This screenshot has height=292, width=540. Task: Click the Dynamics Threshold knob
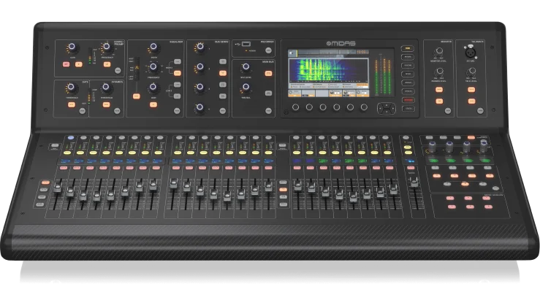click(106, 87)
